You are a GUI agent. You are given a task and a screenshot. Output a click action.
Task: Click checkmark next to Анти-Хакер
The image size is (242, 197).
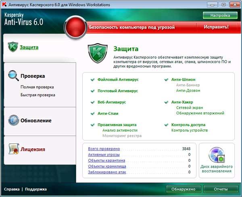point(166,102)
